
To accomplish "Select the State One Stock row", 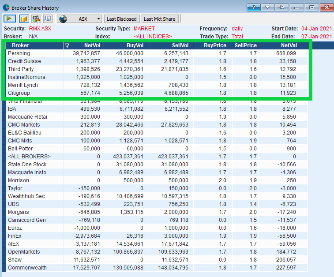I will tap(157, 165).
